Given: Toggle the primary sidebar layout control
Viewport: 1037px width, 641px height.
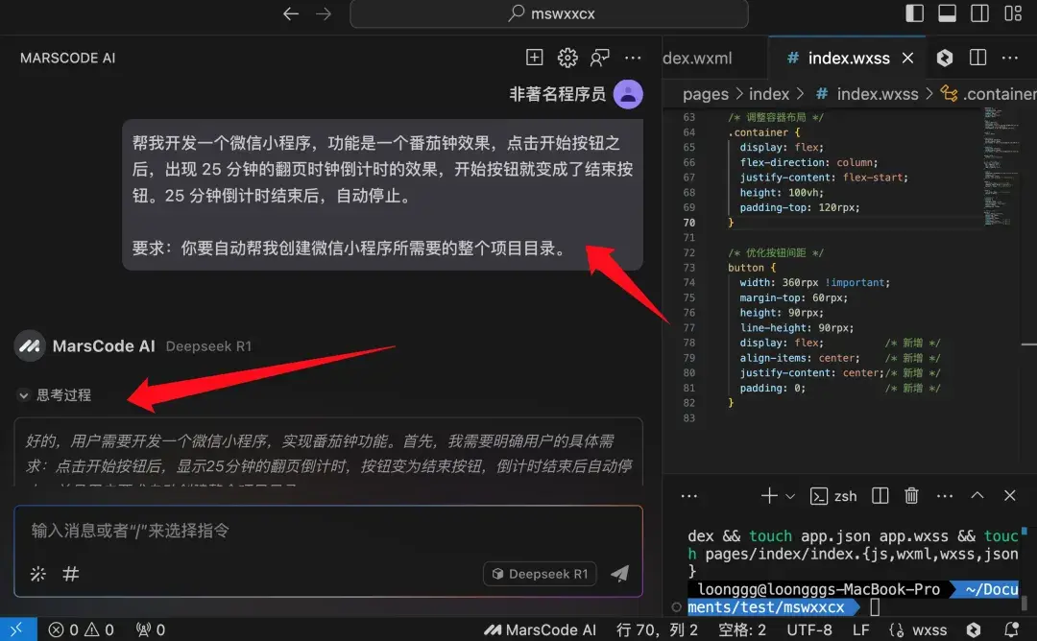Looking at the screenshot, I should tap(914, 13).
